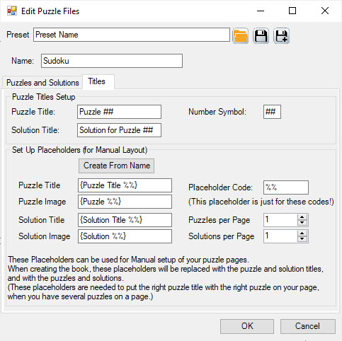The image size is (342, 341).
Task: Click the Name field containing Sudoku
Action: point(112,61)
